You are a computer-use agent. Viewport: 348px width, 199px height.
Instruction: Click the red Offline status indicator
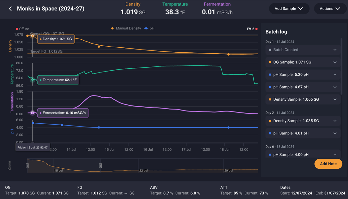tap(17, 29)
